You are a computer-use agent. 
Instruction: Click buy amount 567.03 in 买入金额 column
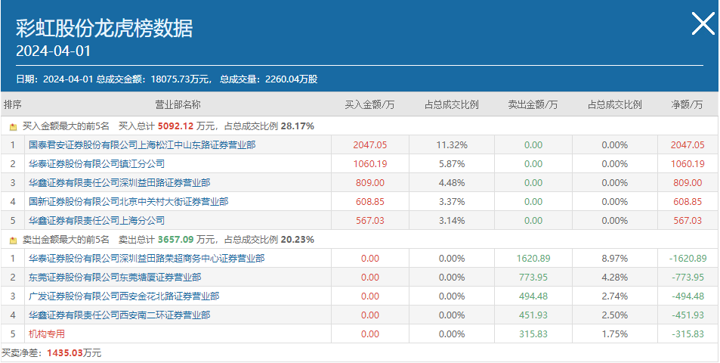(x=370, y=220)
